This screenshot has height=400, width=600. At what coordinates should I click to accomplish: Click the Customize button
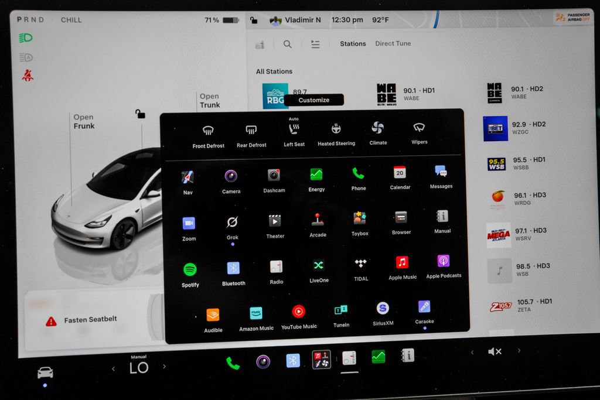[314, 100]
